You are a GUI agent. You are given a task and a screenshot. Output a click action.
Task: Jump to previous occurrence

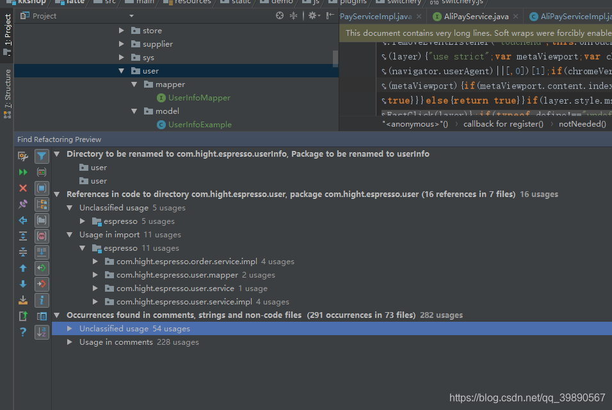tap(23, 269)
